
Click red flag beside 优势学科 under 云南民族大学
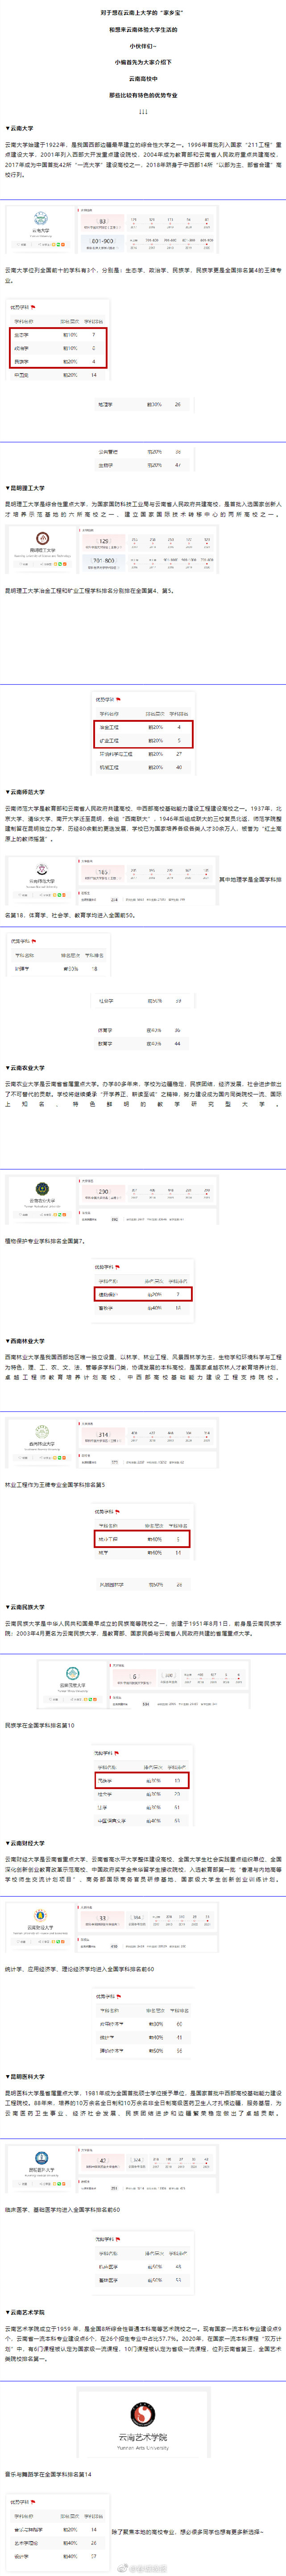[117, 1753]
